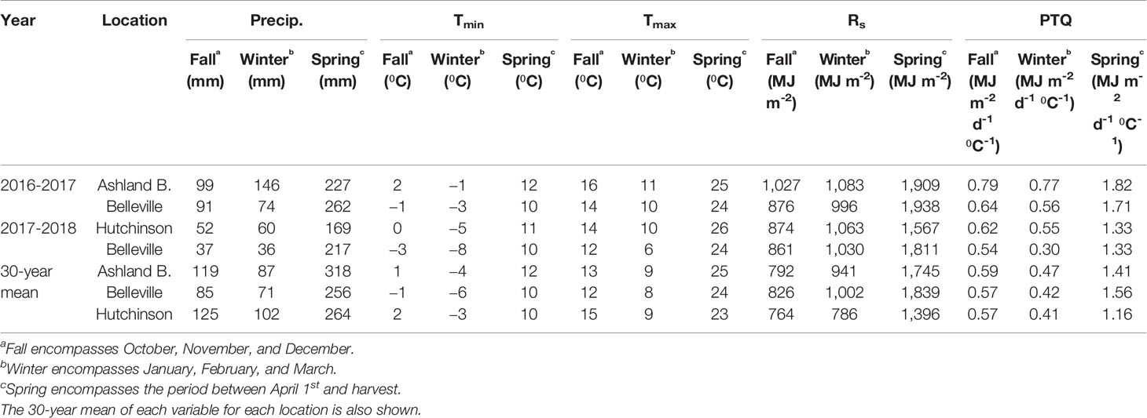Select the Location column header
This screenshot has width=1147, height=418.
tap(134, 20)
